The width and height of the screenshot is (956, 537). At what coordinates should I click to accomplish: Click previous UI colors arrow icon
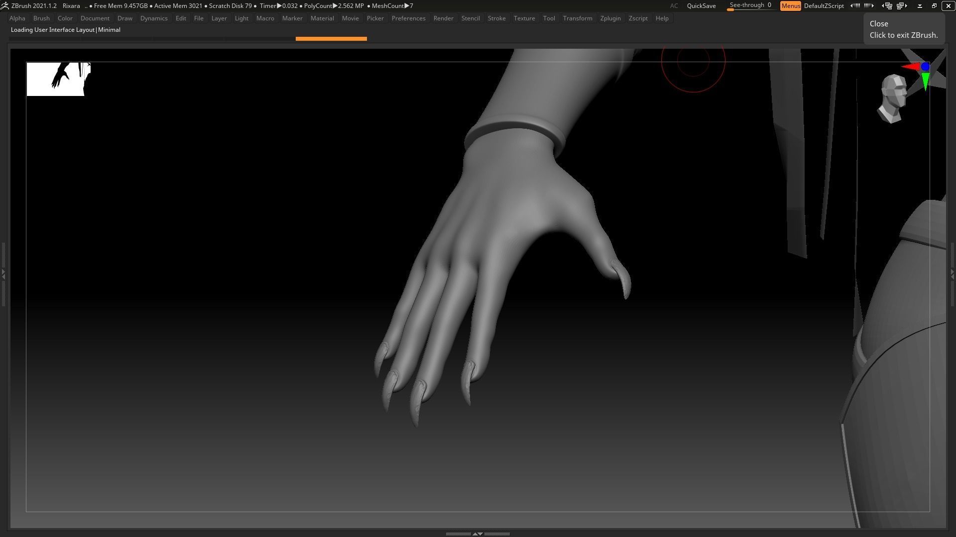pos(855,6)
